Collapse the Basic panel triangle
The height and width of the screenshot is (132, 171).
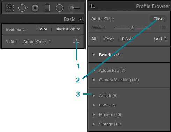(81, 19)
